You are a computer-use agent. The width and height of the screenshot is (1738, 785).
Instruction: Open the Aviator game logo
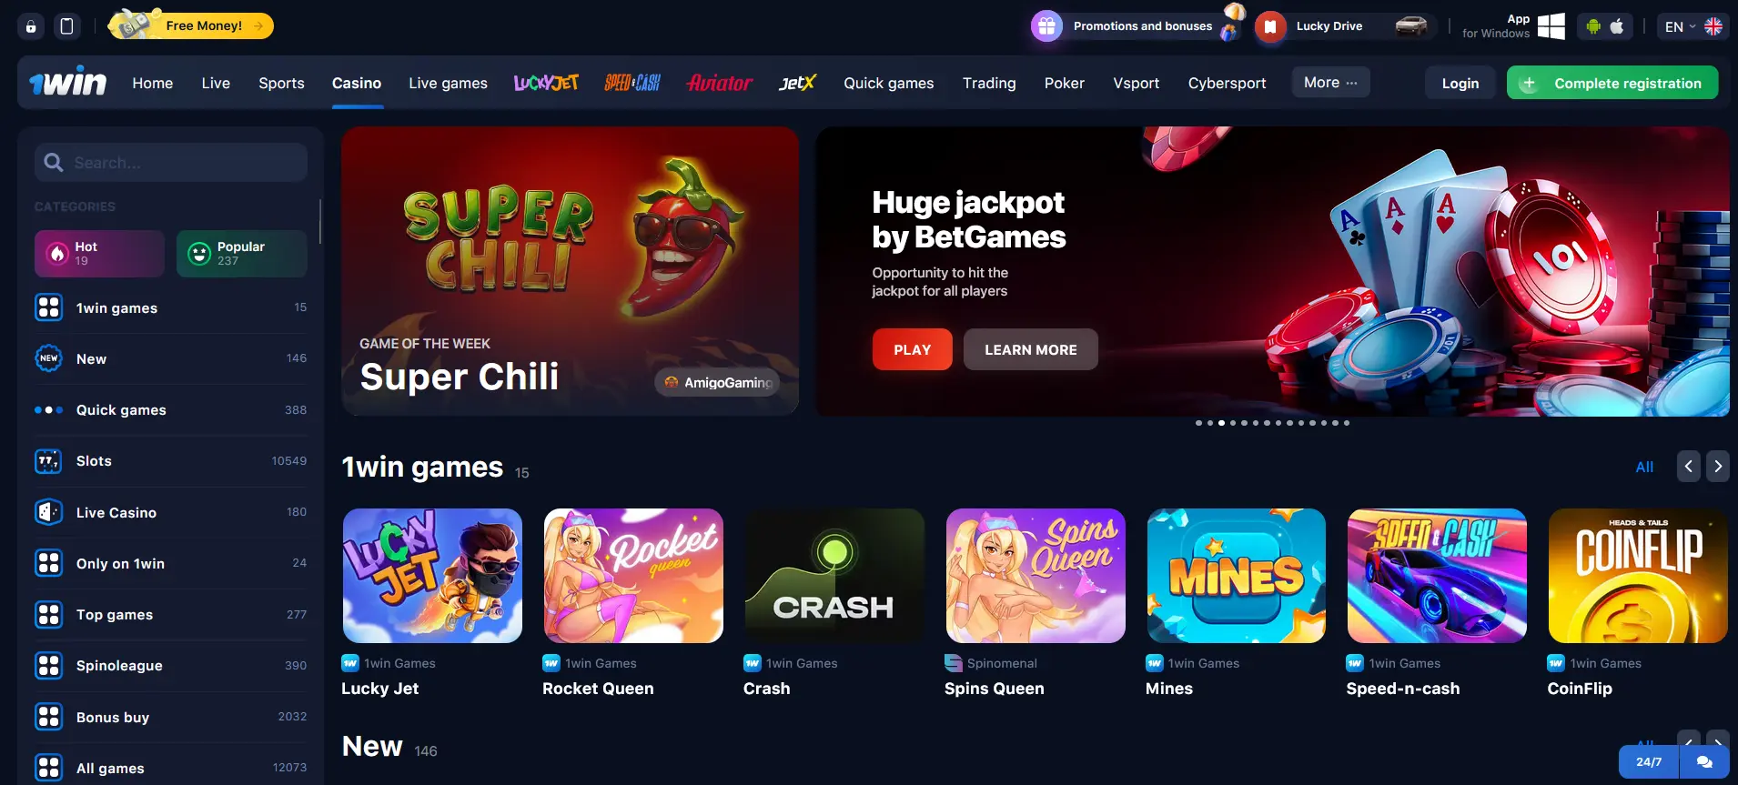coord(720,83)
